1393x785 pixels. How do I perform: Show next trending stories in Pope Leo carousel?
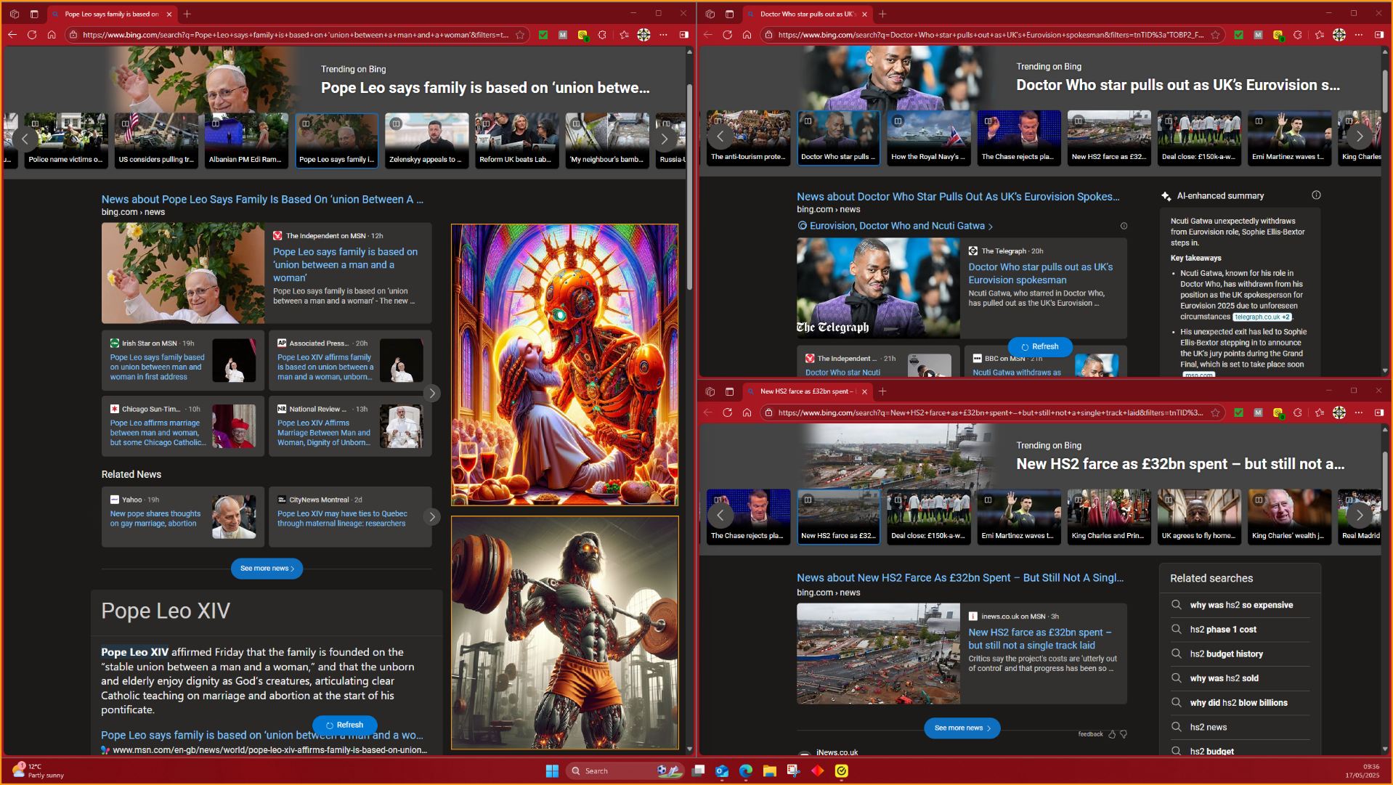[x=664, y=138]
